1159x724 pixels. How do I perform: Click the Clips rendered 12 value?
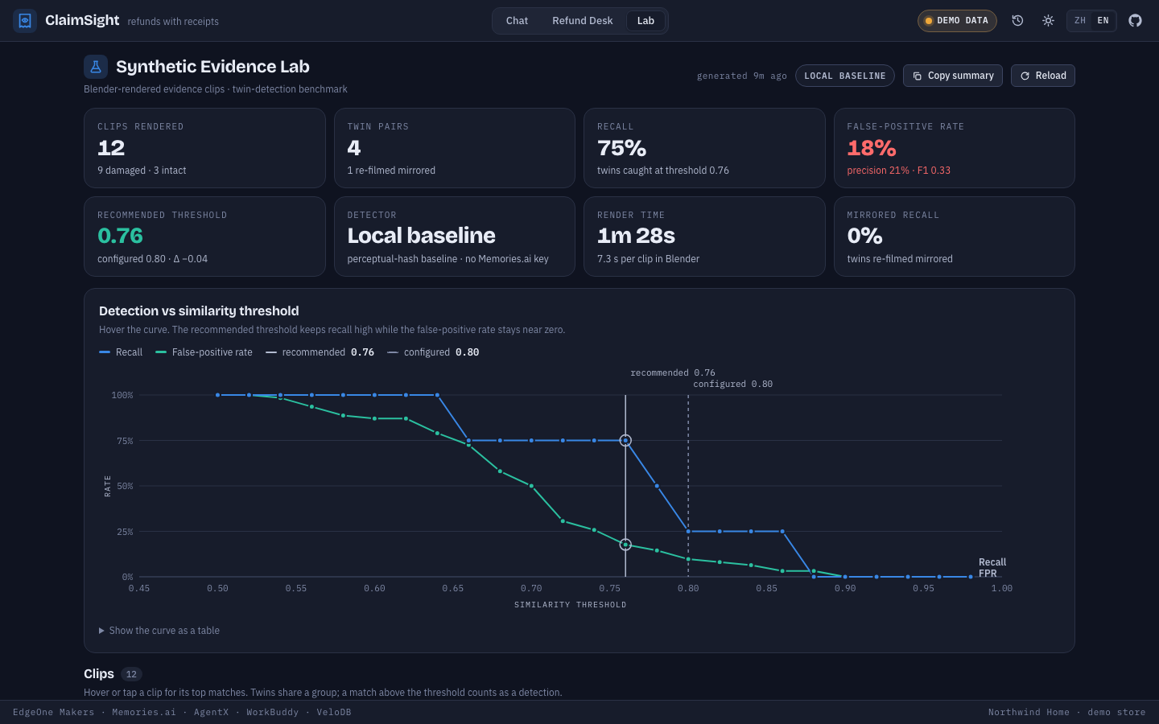coord(111,148)
